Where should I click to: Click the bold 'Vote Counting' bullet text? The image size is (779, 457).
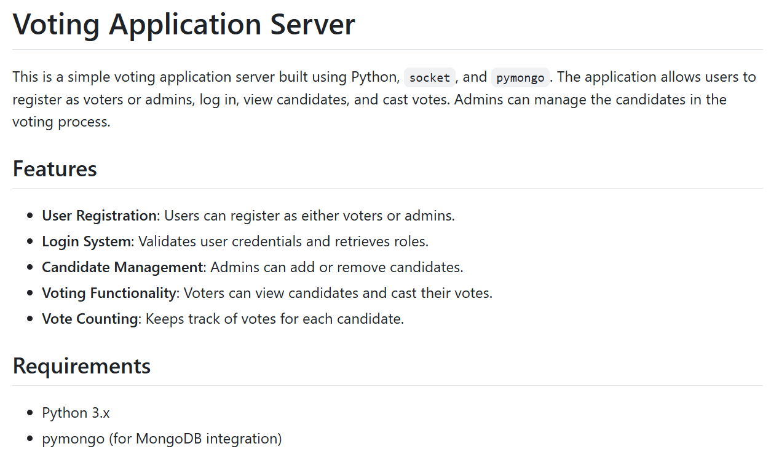click(x=90, y=319)
